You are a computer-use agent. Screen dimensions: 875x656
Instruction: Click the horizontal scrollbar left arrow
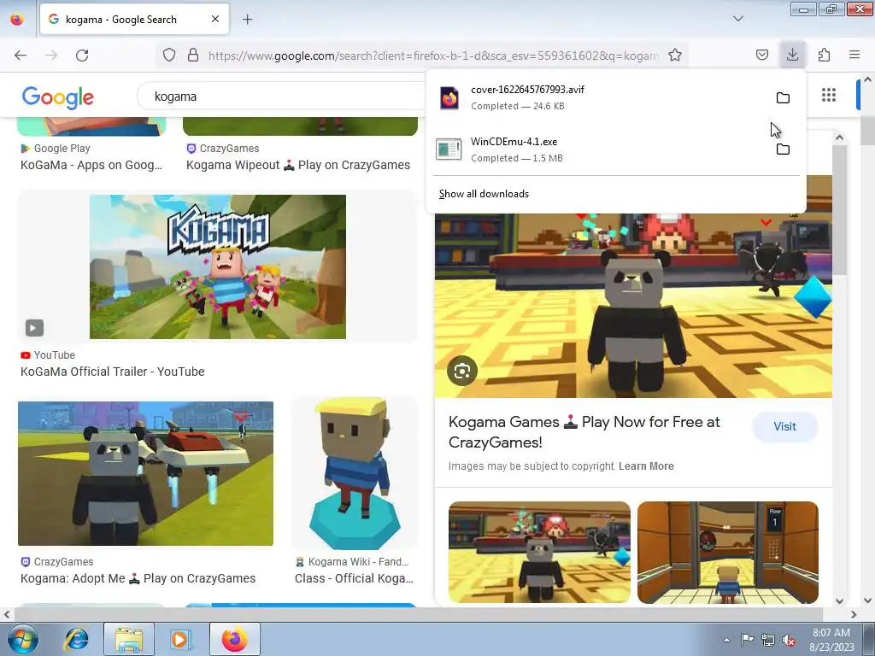coord(6,614)
